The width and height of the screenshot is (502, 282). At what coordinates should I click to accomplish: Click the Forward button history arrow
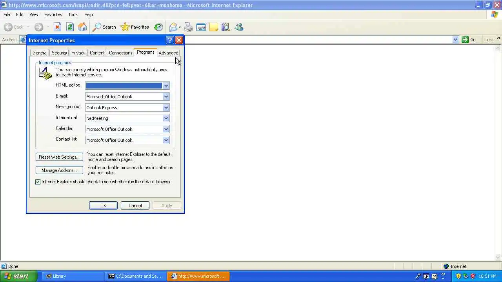(48, 27)
